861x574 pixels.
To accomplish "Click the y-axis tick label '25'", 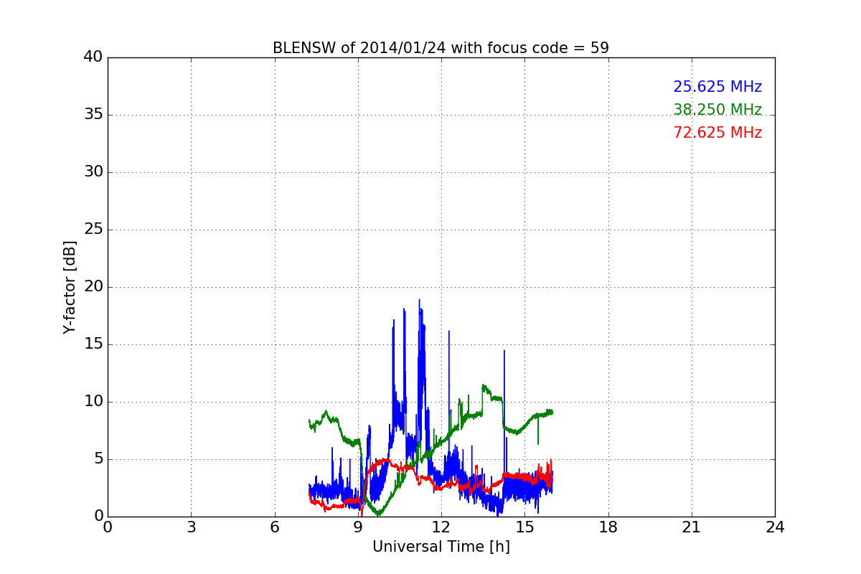I will click(93, 230).
